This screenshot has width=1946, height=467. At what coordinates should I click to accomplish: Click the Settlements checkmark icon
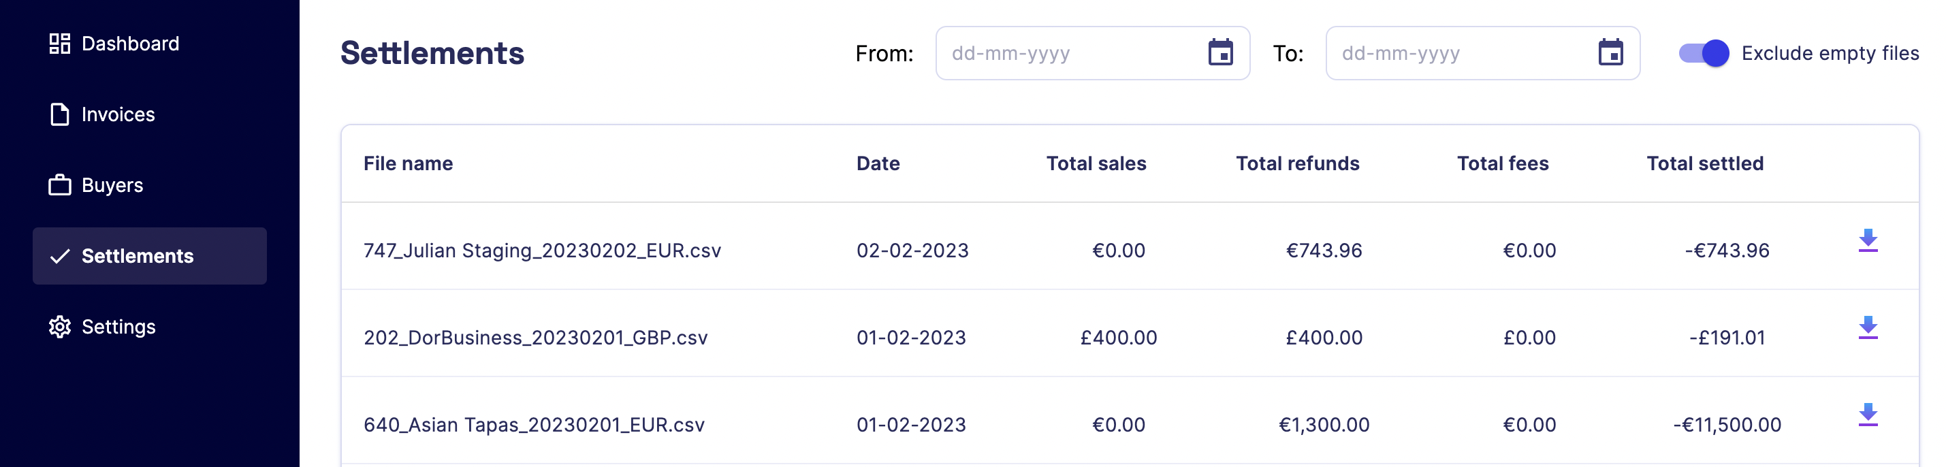[60, 256]
